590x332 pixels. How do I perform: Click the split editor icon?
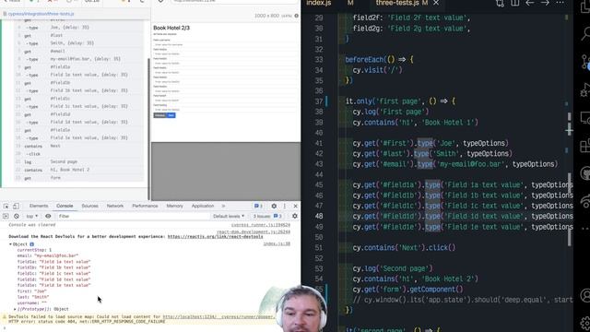[515, 3]
